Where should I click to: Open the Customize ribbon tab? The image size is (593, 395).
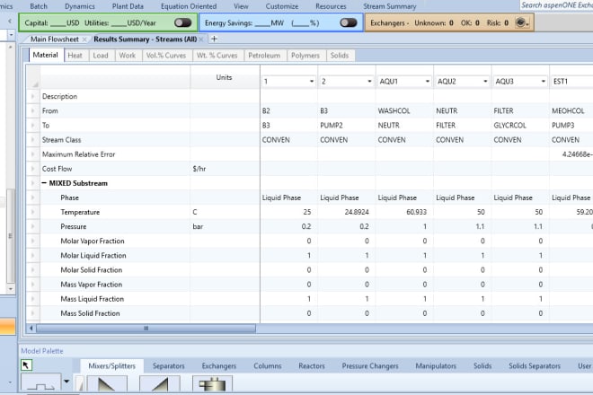pyautogui.click(x=282, y=6)
